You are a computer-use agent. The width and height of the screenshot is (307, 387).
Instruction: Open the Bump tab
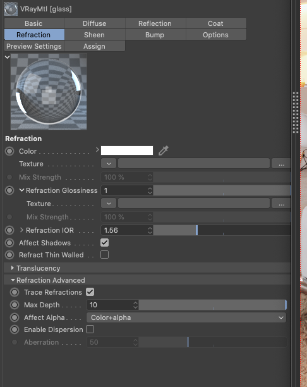[x=155, y=35]
